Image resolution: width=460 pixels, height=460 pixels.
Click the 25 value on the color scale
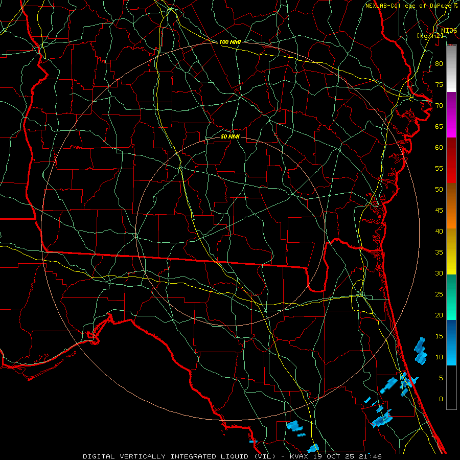439,294
